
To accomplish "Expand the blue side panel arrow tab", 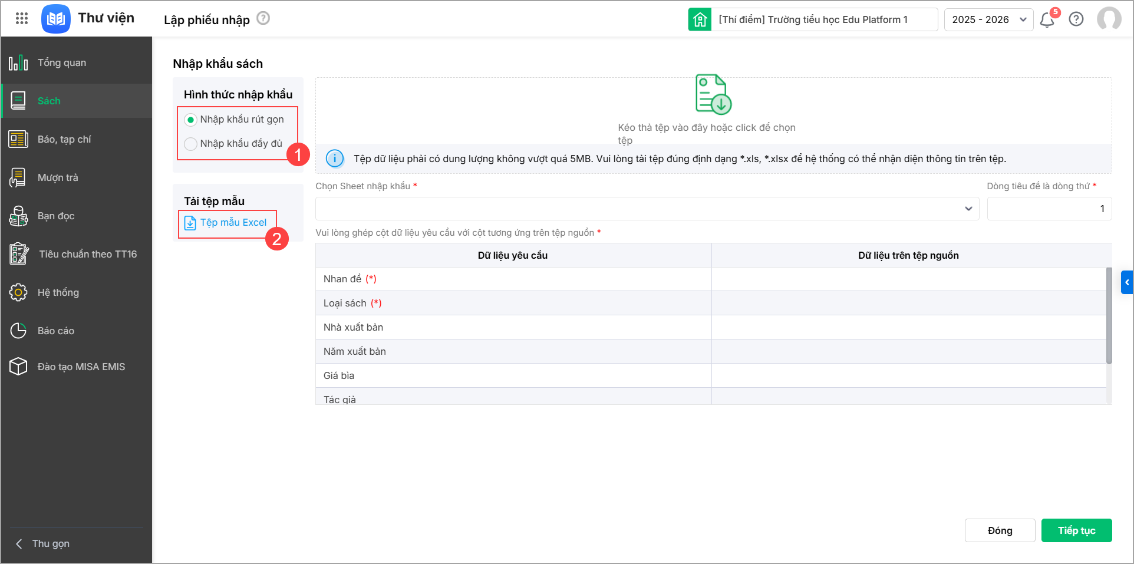I will click(1126, 282).
